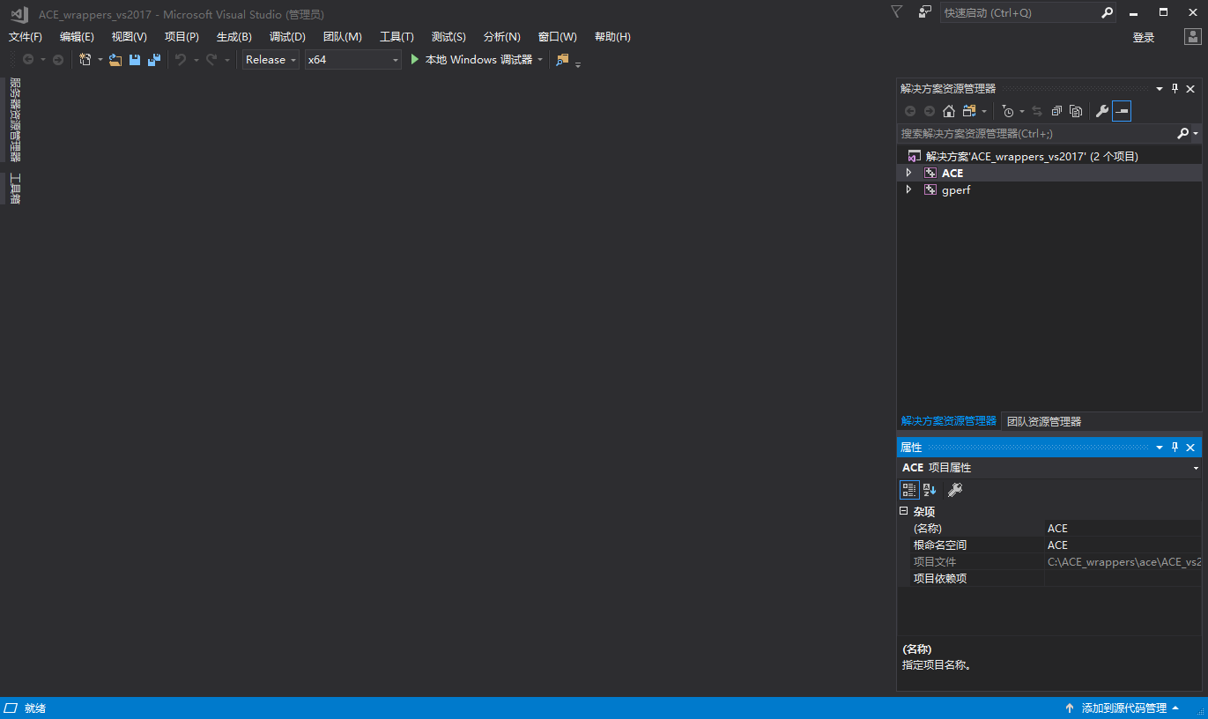Select the solution 'ACE_wrappers_vs2017' node
The height and width of the screenshot is (719, 1208).
pyautogui.click(x=1032, y=156)
